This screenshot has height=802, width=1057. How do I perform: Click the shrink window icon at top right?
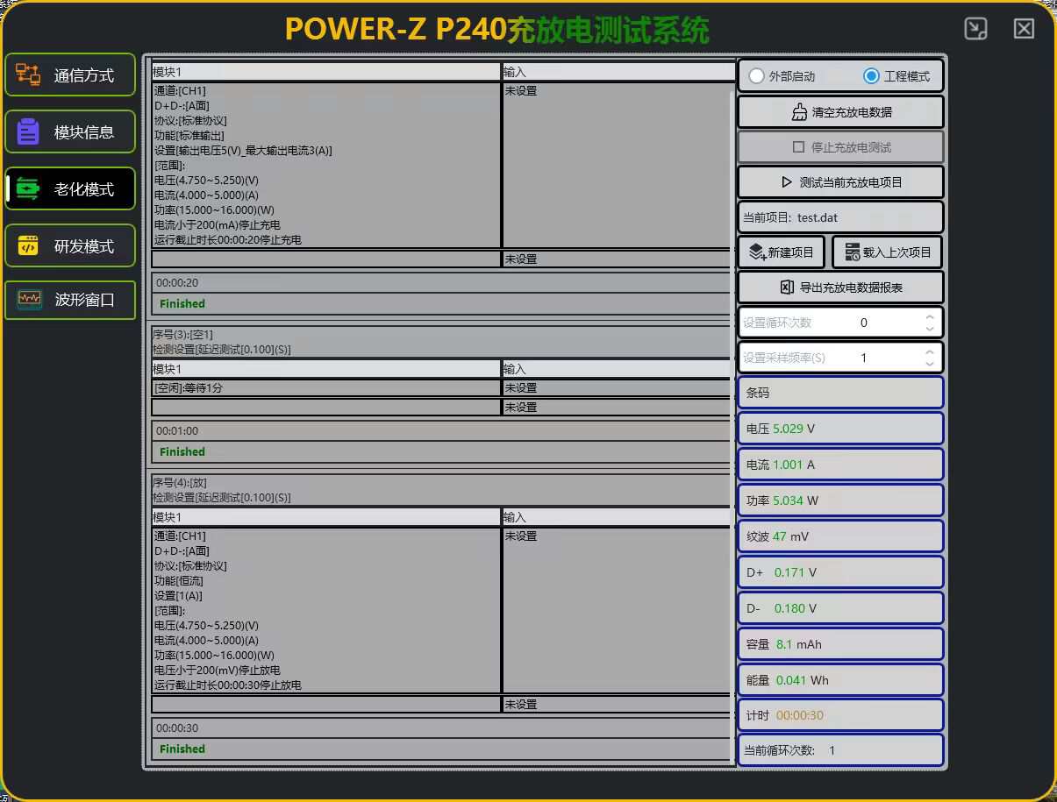click(976, 29)
